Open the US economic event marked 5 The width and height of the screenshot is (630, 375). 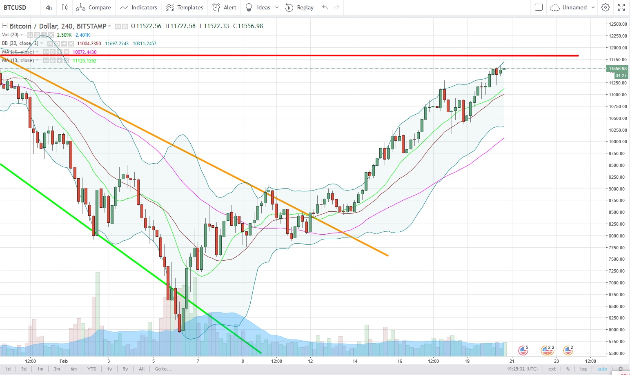click(x=523, y=350)
